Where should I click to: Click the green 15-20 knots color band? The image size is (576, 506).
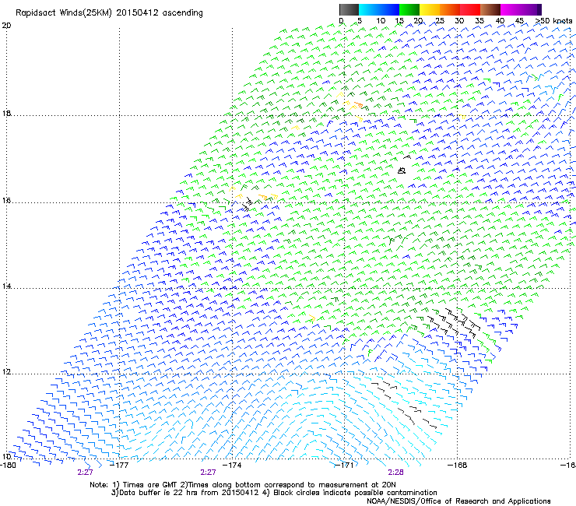tap(409, 9)
